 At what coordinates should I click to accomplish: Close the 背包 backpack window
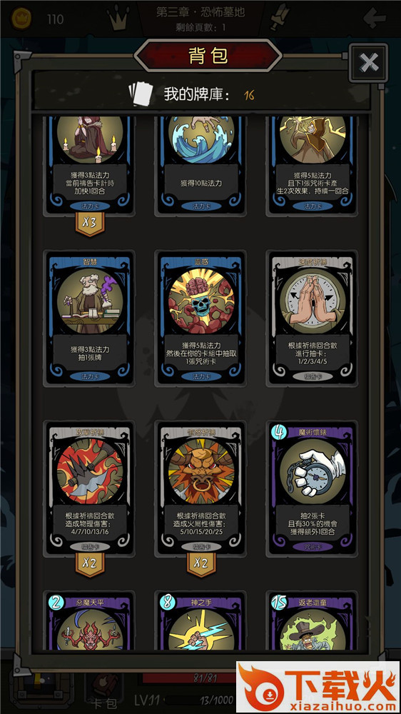(368, 63)
